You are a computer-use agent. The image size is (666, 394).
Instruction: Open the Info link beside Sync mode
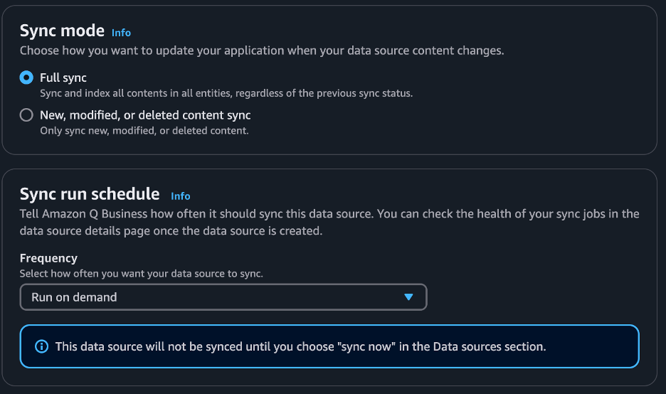point(121,33)
